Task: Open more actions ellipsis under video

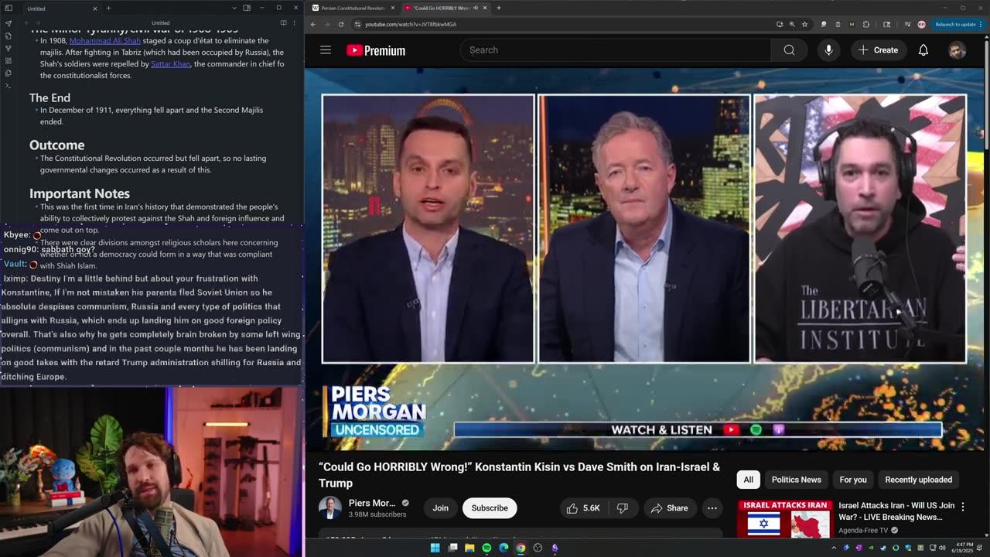Action: [712, 508]
